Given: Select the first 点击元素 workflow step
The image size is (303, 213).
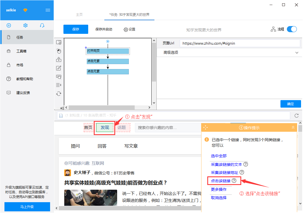Looking at the screenshot, I should click(x=108, y=61).
